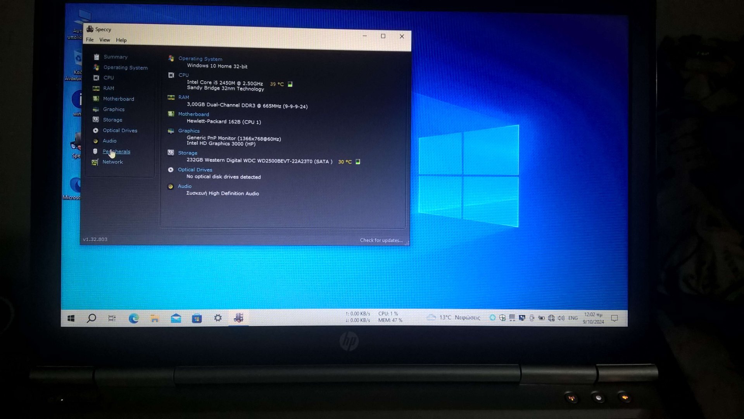
Task: Click the resize grip at Speccy window corner
Action: (x=407, y=243)
